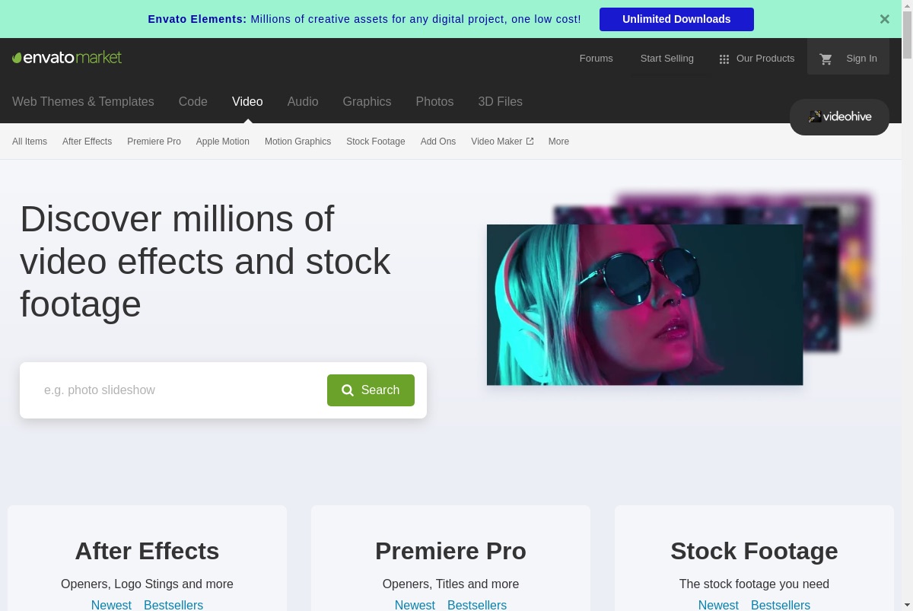Dismiss the Envato Elements banner

pyautogui.click(x=884, y=19)
